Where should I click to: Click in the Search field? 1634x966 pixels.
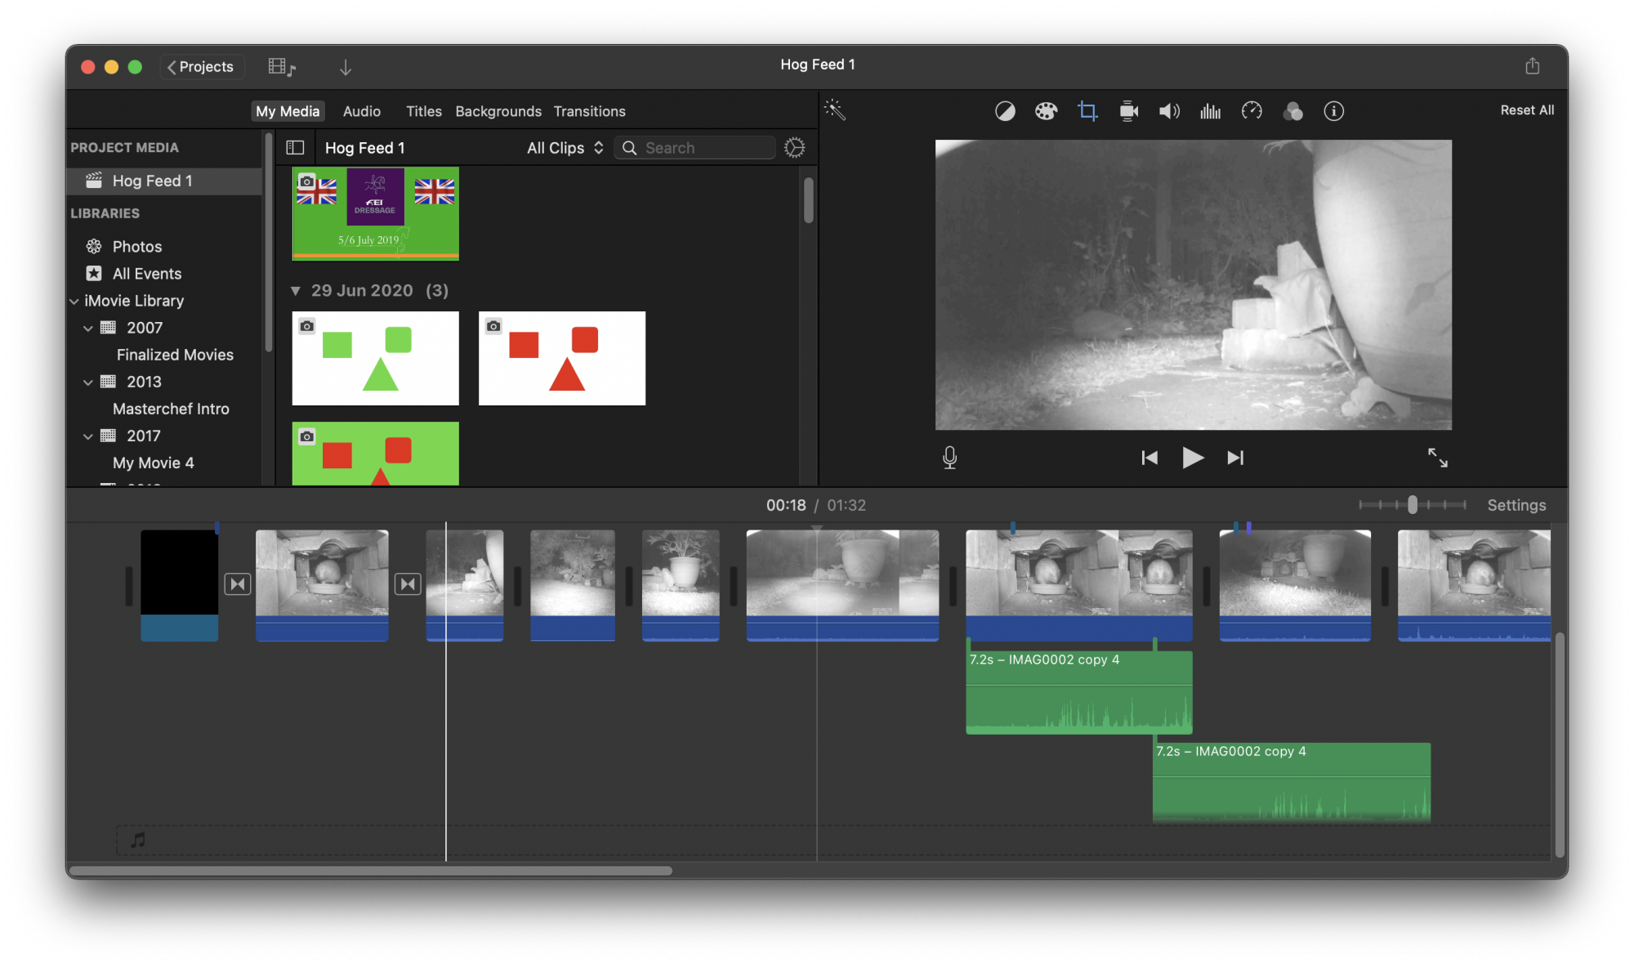(694, 147)
